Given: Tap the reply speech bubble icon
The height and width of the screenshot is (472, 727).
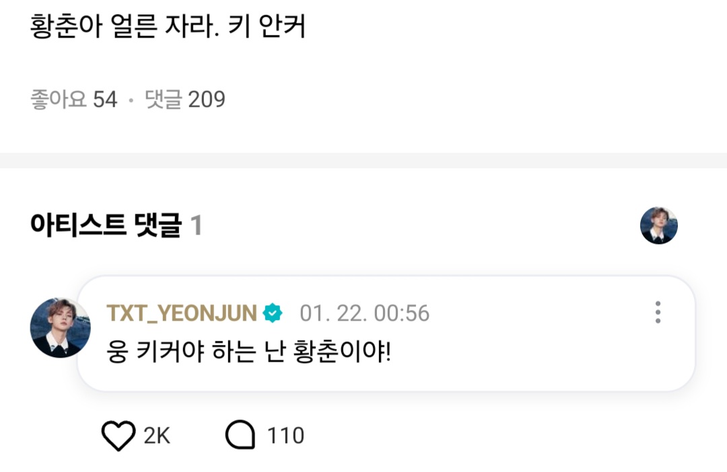Looking at the screenshot, I should coord(240,436).
